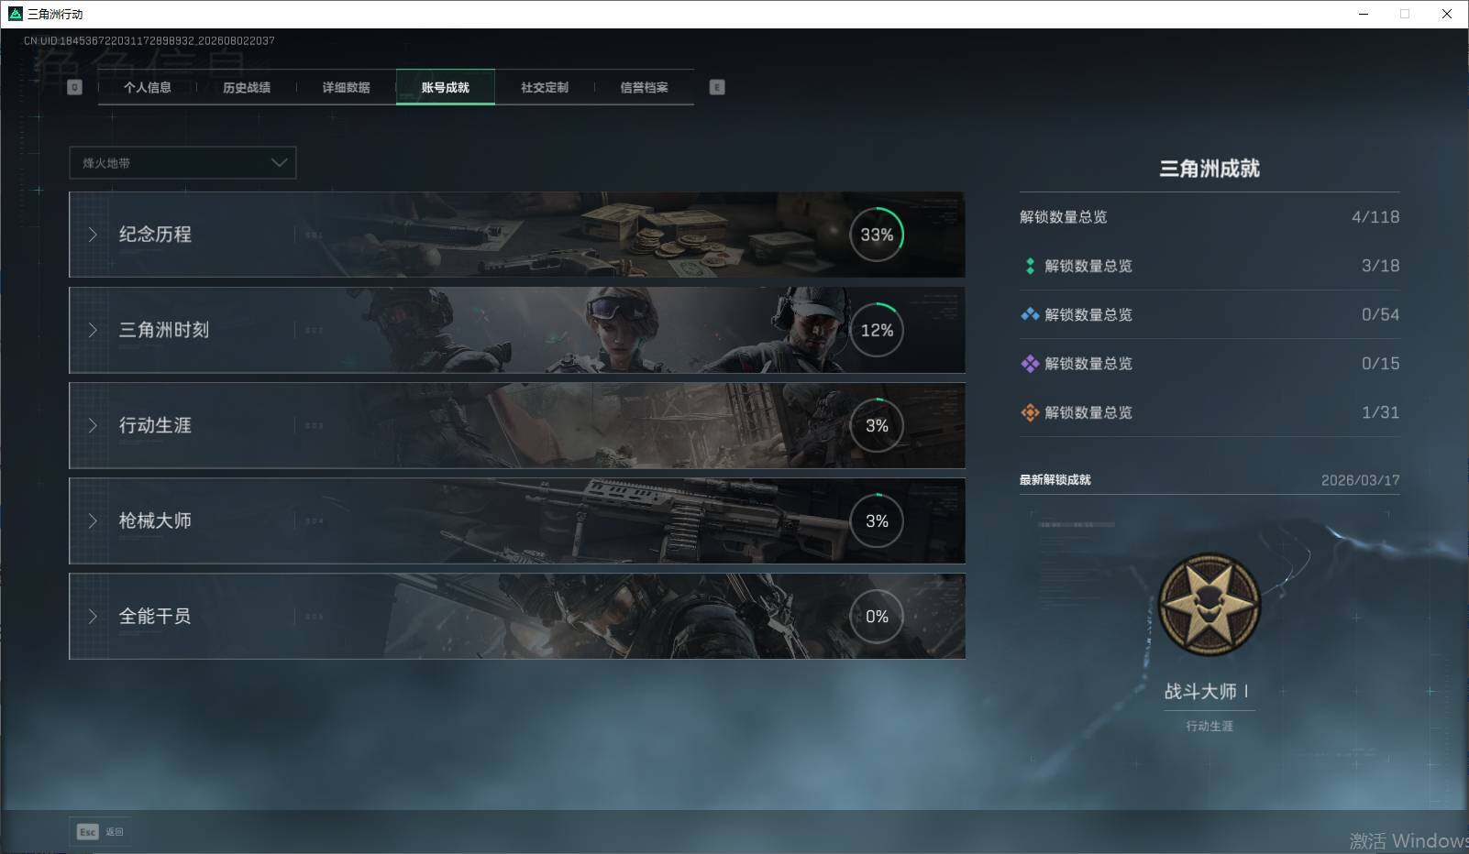This screenshot has width=1469, height=854.
Task: Click the 行动生涯 caption under the badge
Action: click(1209, 726)
